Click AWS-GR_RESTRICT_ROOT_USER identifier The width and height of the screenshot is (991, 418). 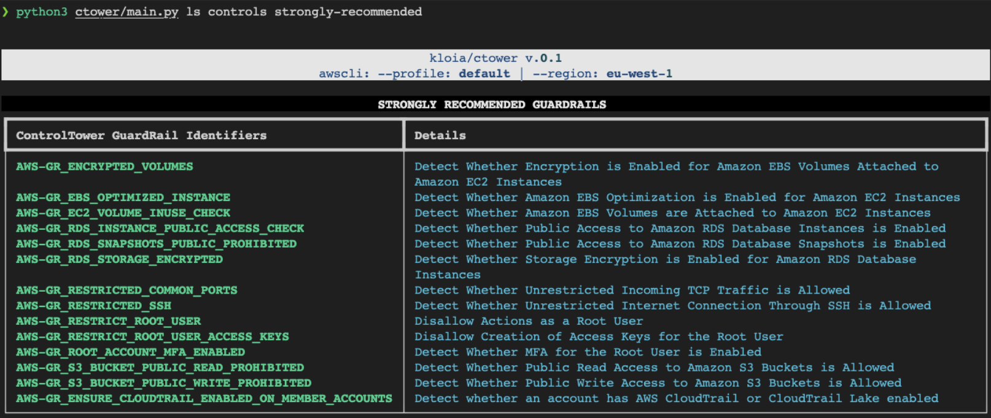108,321
